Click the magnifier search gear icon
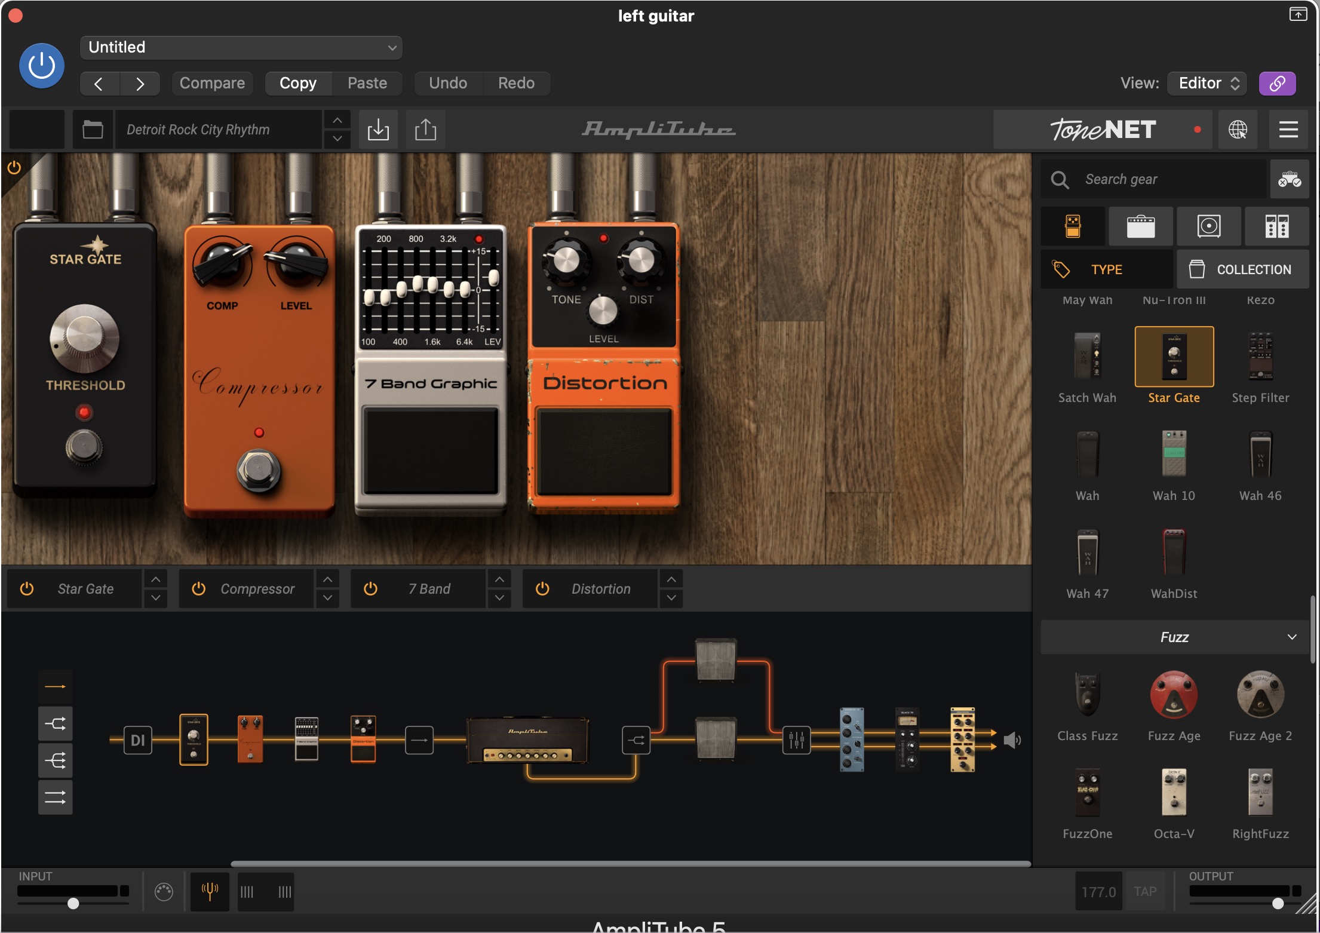The width and height of the screenshot is (1320, 933). click(1060, 180)
